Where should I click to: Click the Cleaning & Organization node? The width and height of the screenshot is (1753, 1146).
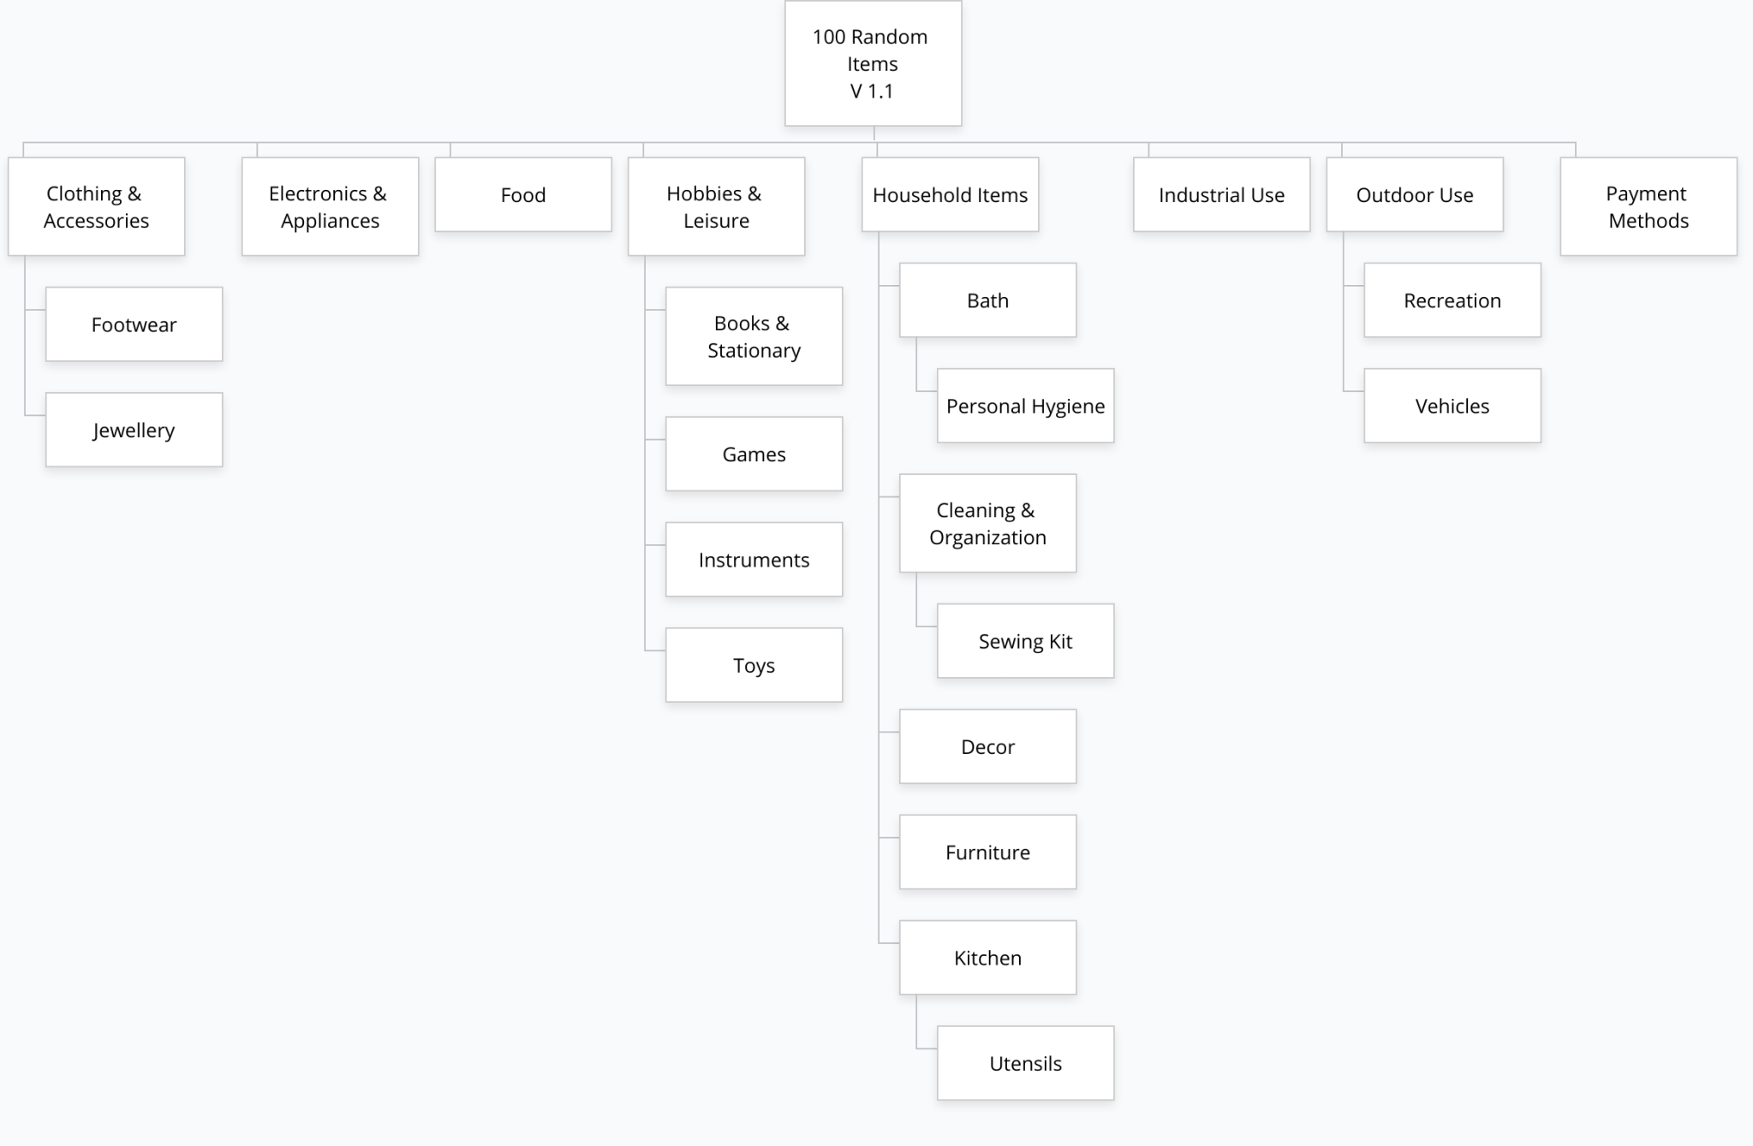pos(987,523)
